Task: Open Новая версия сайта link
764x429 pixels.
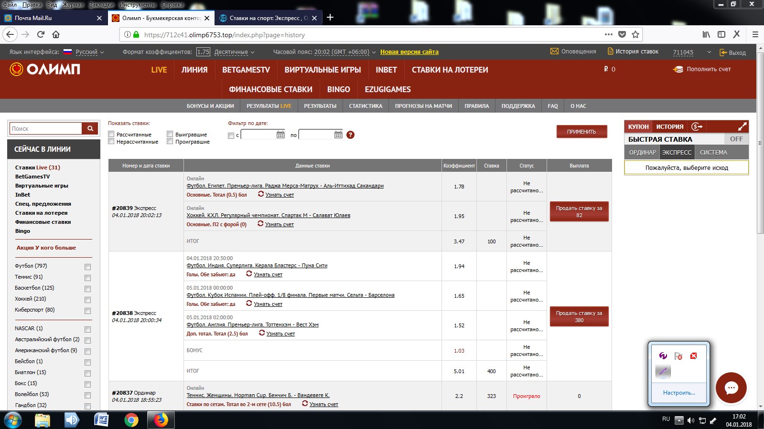Action: click(409, 52)
